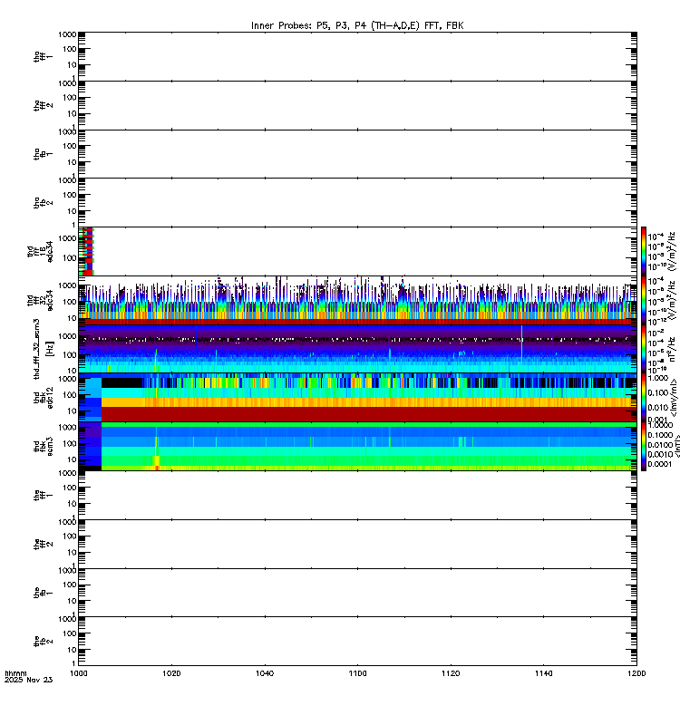Click the 1040 time tick label
The width and height of the screenshot is (680, 725).
265,673
